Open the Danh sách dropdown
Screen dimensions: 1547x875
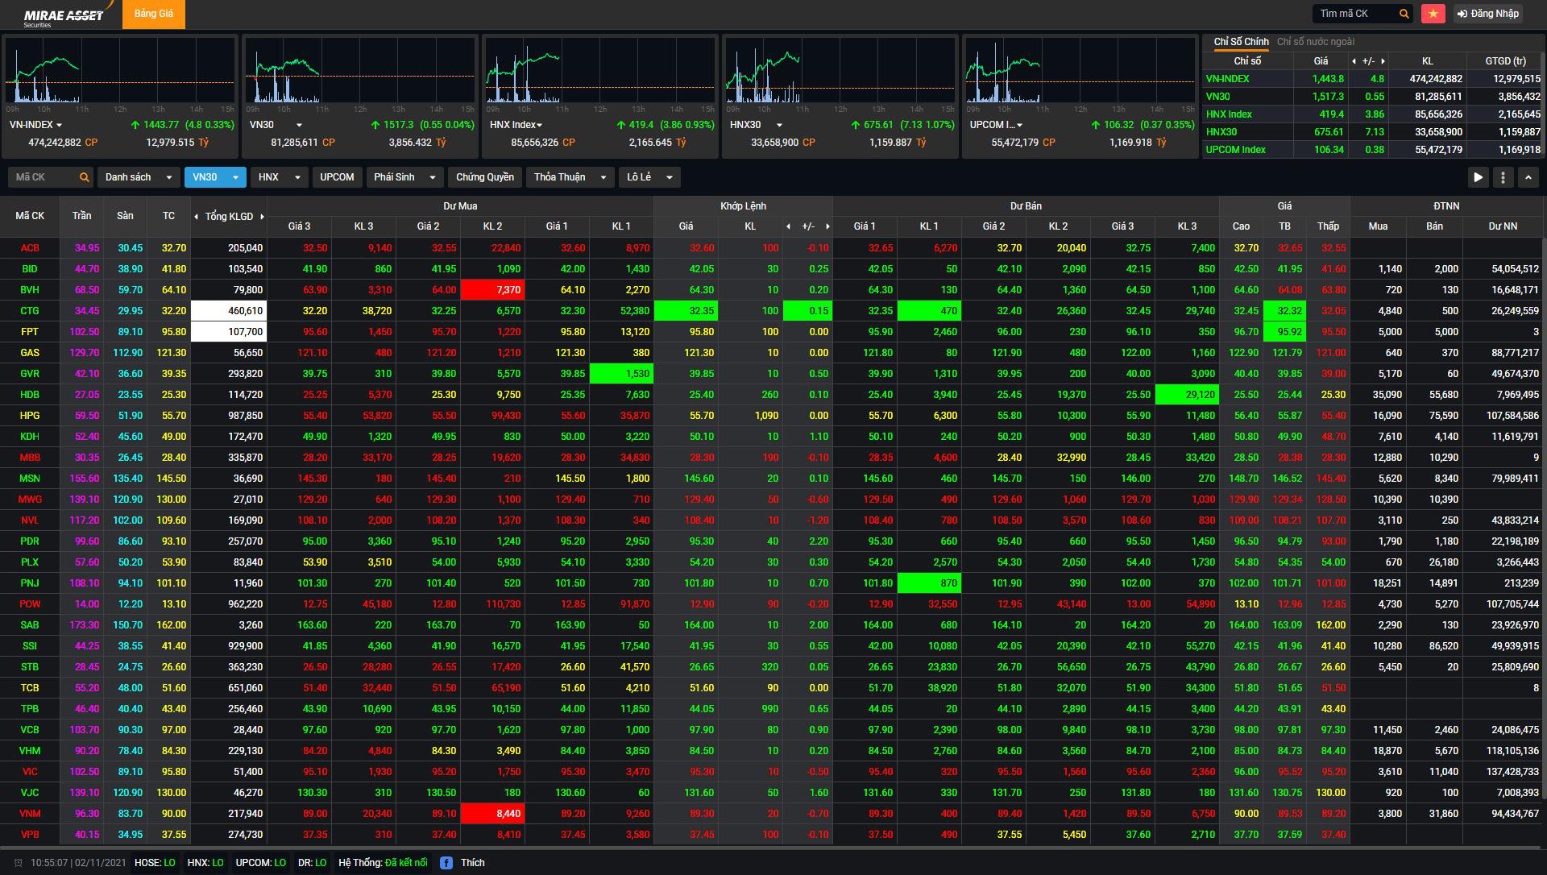(139, 177)
